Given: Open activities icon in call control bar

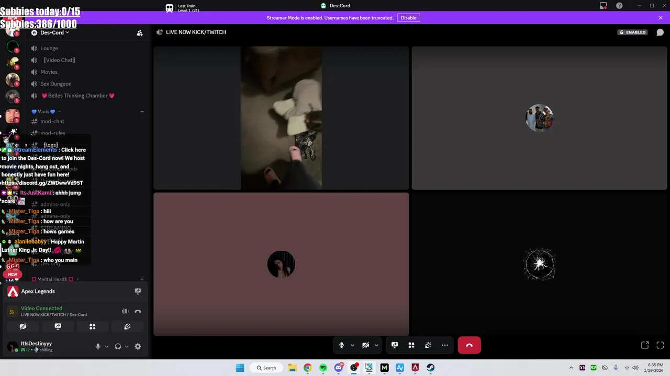Looking at the screenshot, I should point(411,345).
